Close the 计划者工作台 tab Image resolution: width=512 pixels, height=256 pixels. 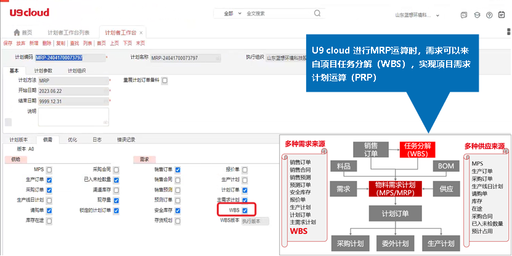click(140, 33)
